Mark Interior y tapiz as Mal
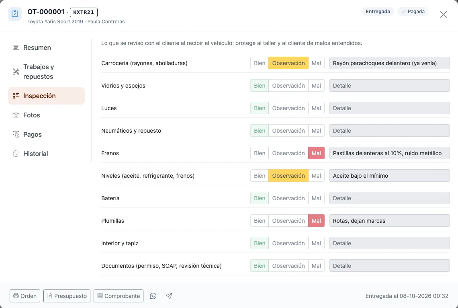Screen dimensions: 458x308 [x=316, y=243]
